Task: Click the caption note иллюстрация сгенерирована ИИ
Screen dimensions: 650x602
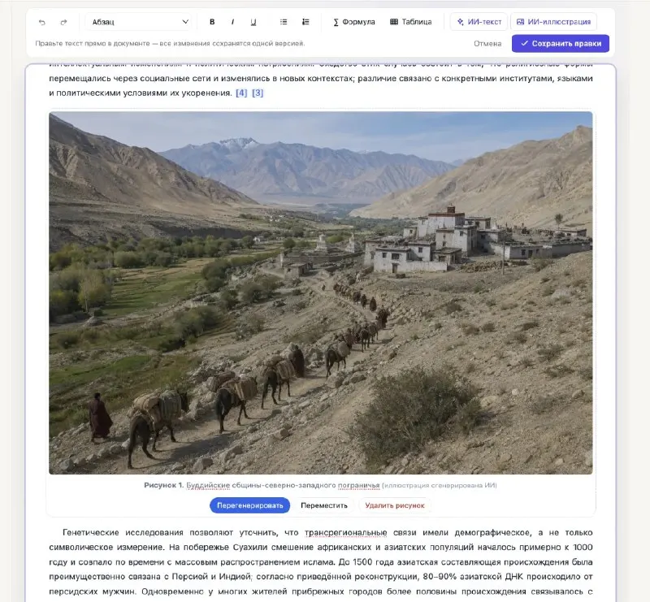Action: [x=440, y=485]
